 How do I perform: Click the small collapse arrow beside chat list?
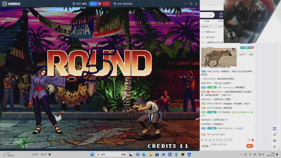point(253,133)
